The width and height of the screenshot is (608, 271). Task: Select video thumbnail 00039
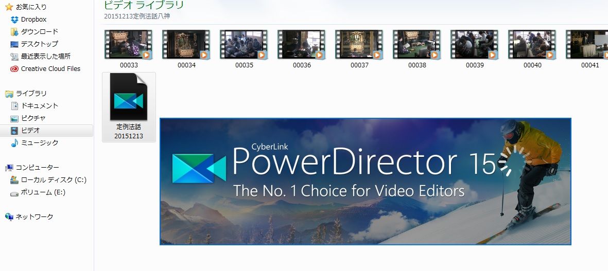coord(474,45)
